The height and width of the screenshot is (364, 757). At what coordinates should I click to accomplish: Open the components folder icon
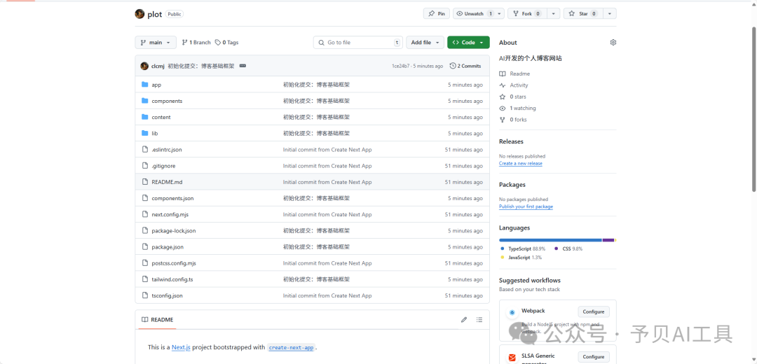[x=145, y=101]
